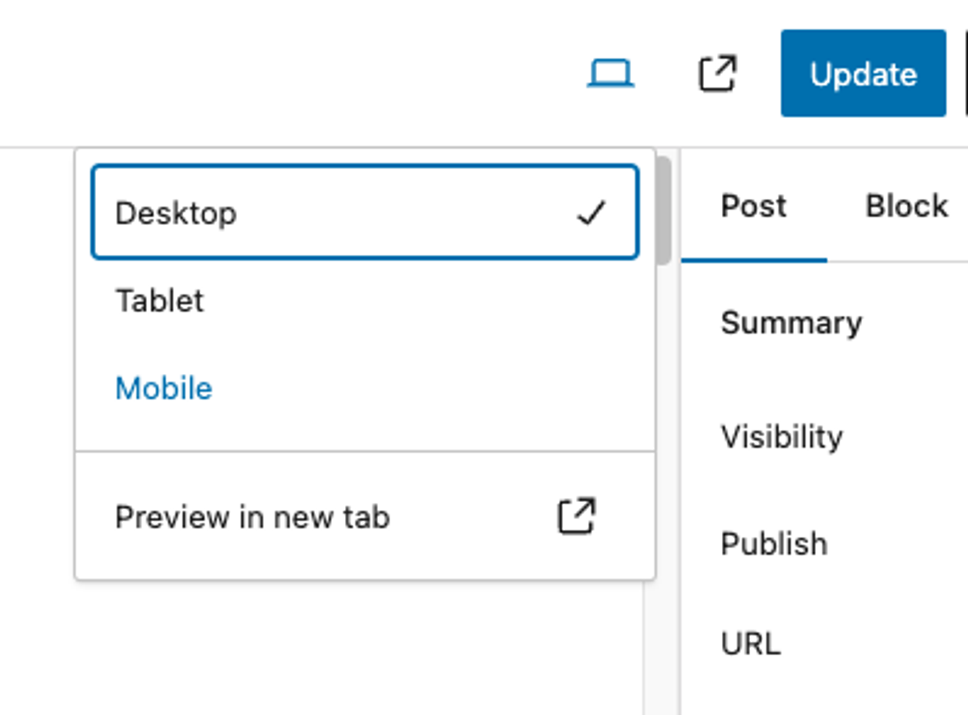Click the laptop preview icon in the toolbar
The width and height of the screenshot is (968, 715).
(x=609, y=74)
